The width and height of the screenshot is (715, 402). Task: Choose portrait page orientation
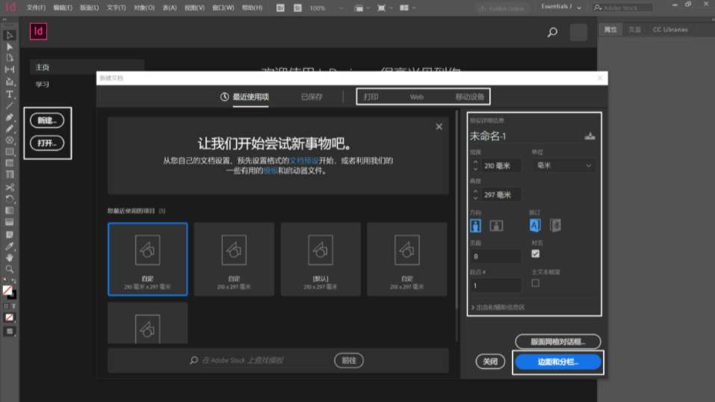pos(475,226)
